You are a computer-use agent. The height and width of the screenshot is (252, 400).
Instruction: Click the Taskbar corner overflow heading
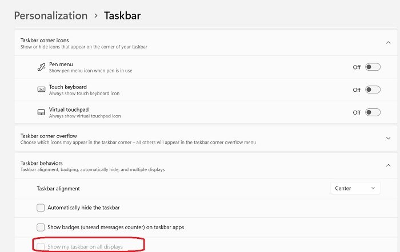[x=47, y=136]
